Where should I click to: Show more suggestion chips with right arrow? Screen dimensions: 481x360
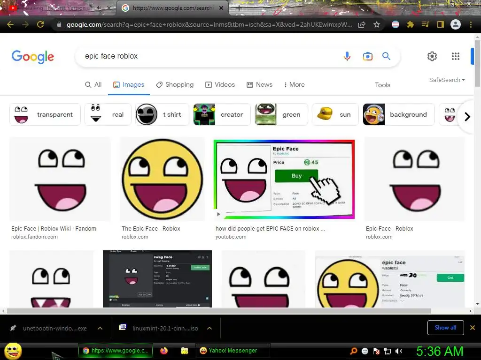point(467,117)
